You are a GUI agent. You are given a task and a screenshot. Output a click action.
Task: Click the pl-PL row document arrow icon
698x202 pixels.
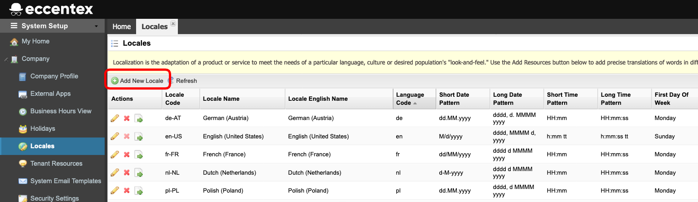(139, 190)
